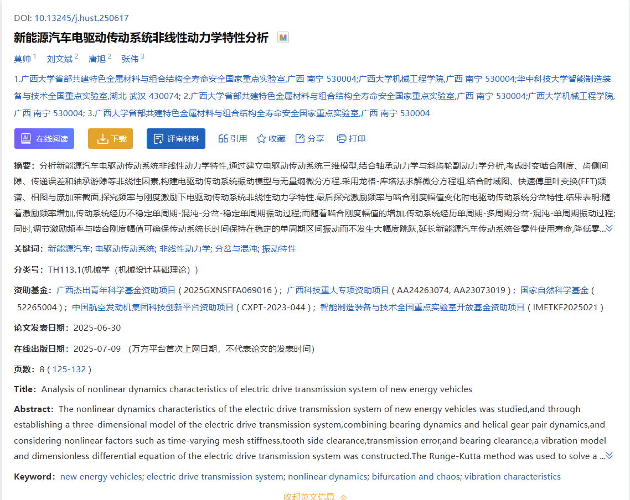
Task: Open author 莫帅 profile
Action: (22, 59)
